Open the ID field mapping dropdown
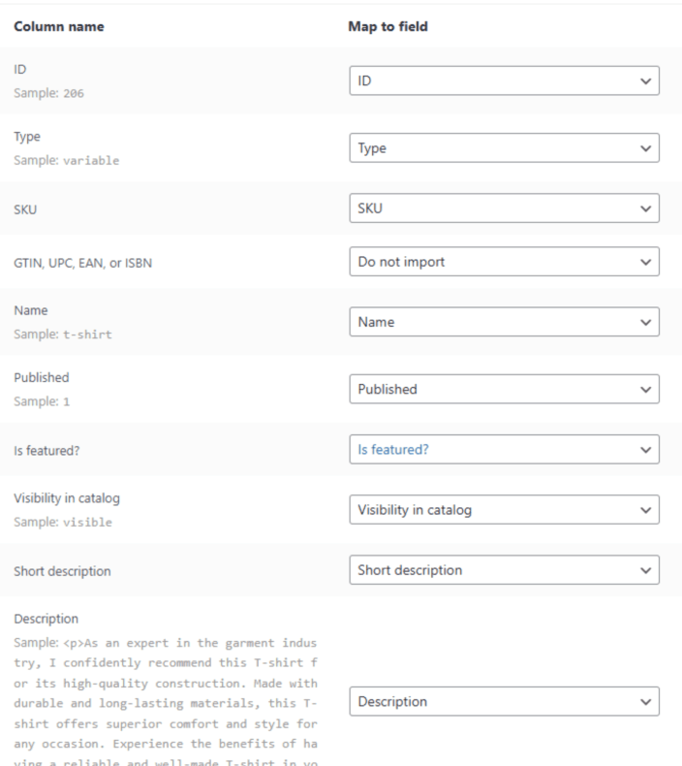 pyautogui.click(x=503, y=80)
